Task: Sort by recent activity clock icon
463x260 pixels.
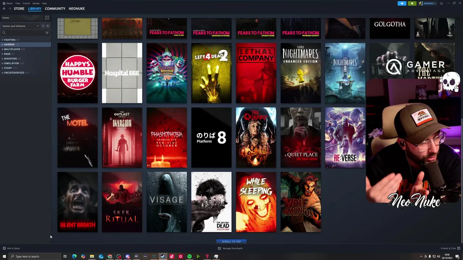Action: [x=43, y=26]
